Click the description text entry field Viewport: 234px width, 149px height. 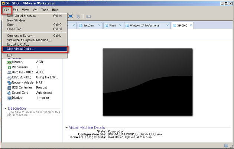pyautogui.click(x=33, y=114)
